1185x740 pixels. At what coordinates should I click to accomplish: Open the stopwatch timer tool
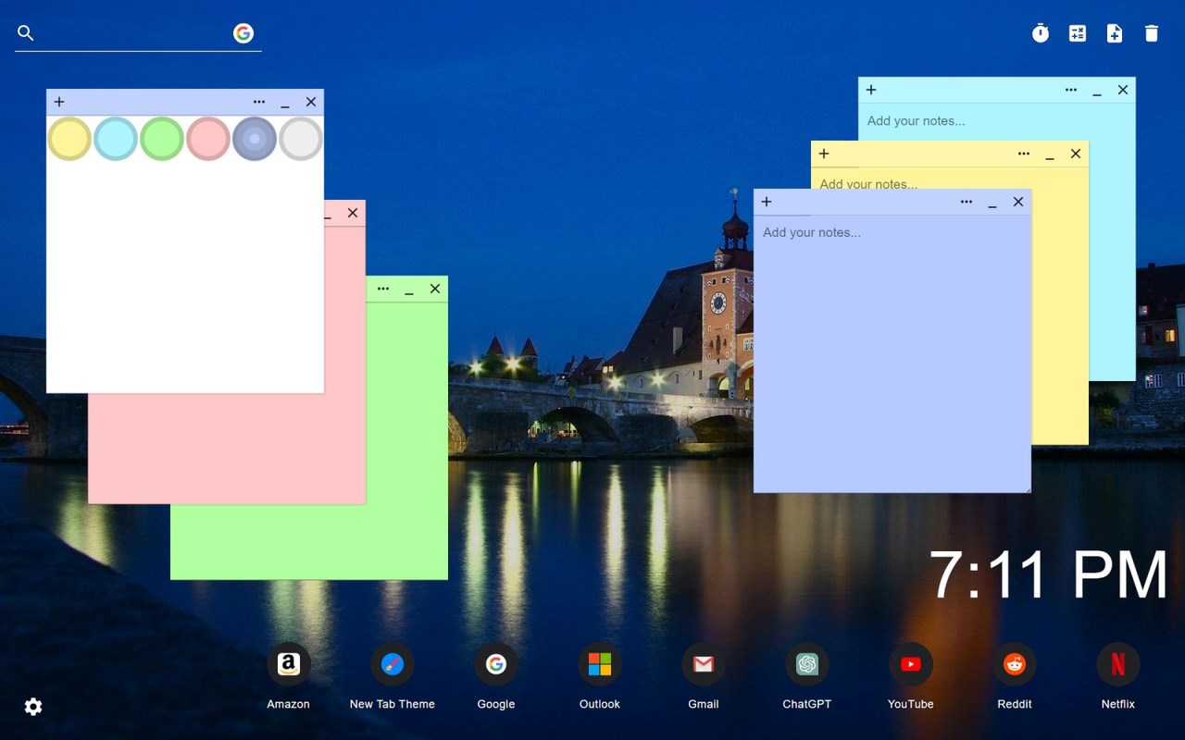coord(1041,33)
